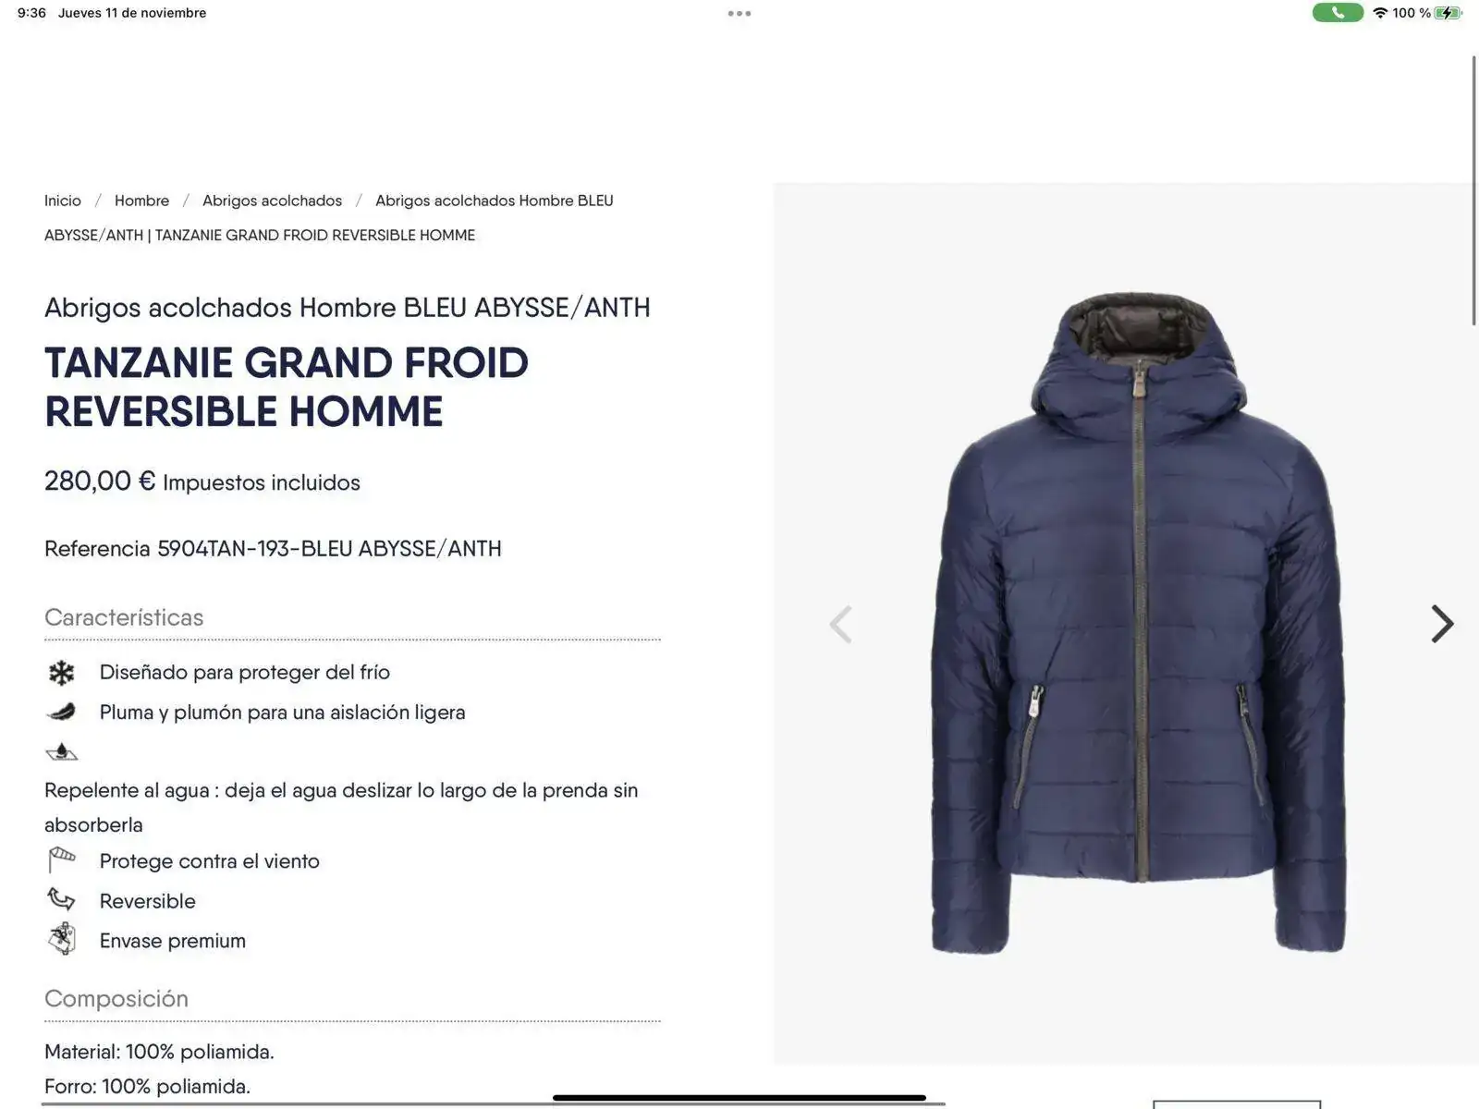Image resolution: width=1479 pixels, height=1109 pixels.
Task: Tap the battery charging icon
Action: (x=1448, y=13)
